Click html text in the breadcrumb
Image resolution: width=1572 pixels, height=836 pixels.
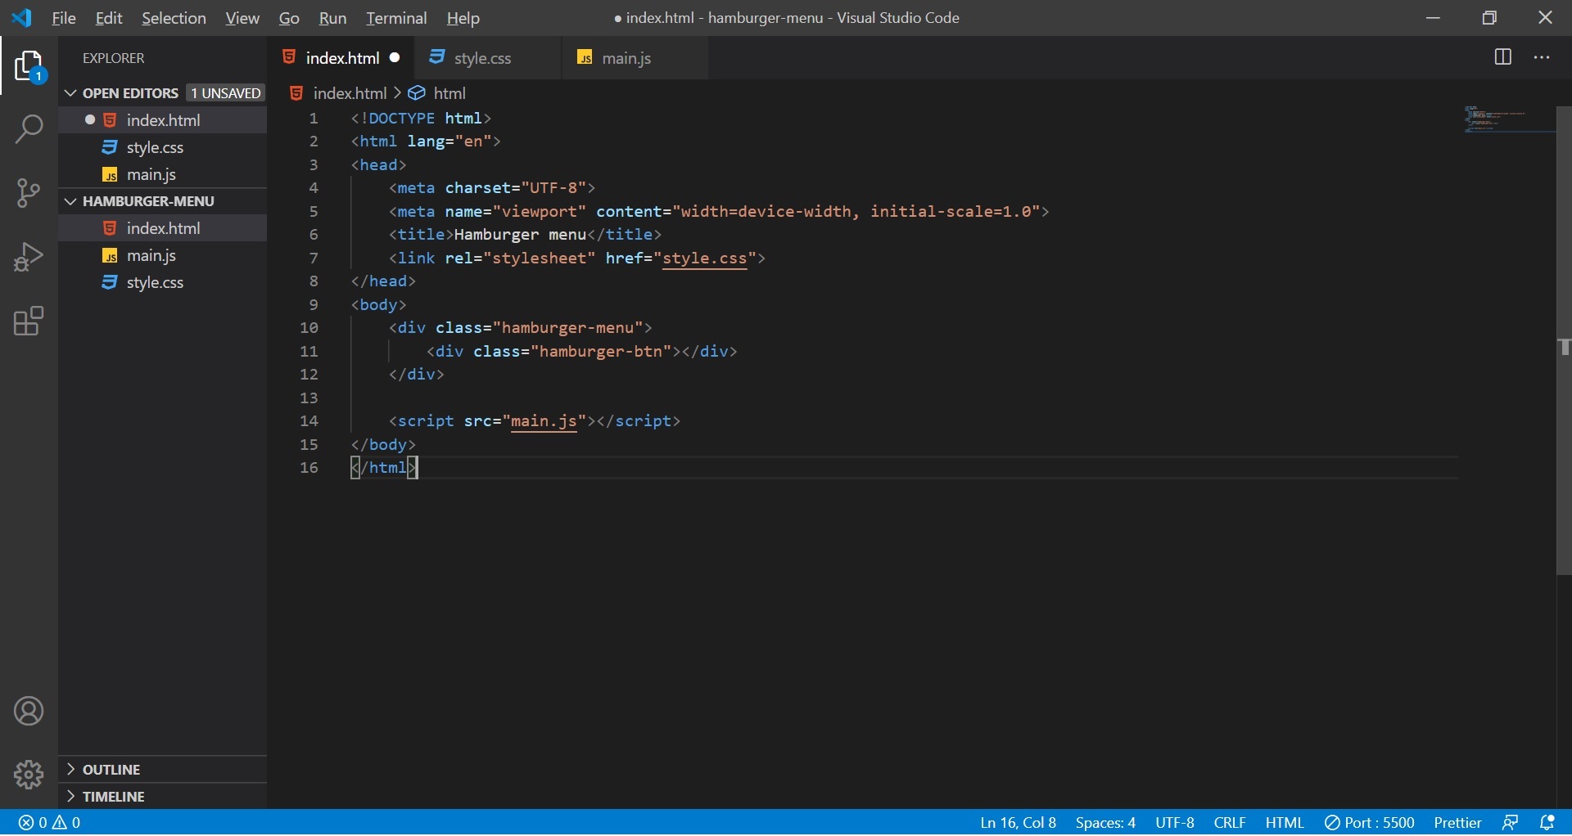pyautogui.click(x=449, y=93)
